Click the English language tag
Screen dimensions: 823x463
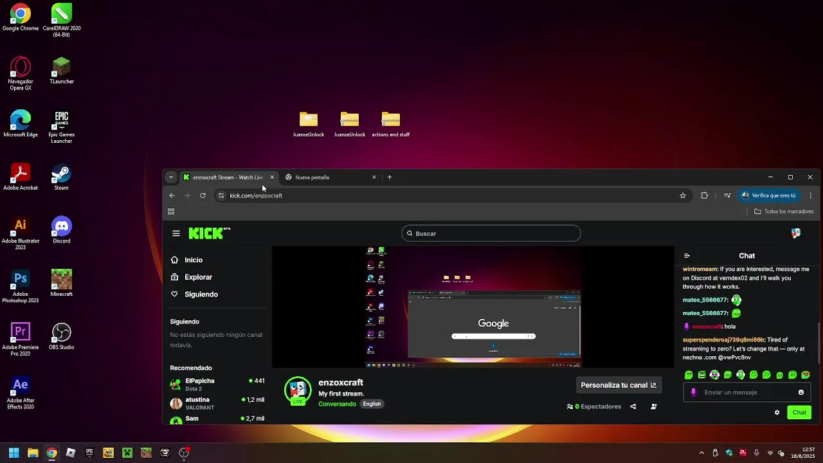[x=372, y=404]
